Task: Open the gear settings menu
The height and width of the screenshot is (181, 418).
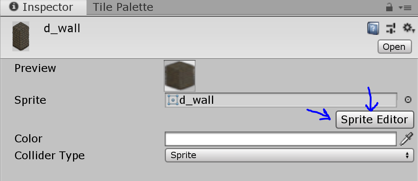Action: (408, 28)
